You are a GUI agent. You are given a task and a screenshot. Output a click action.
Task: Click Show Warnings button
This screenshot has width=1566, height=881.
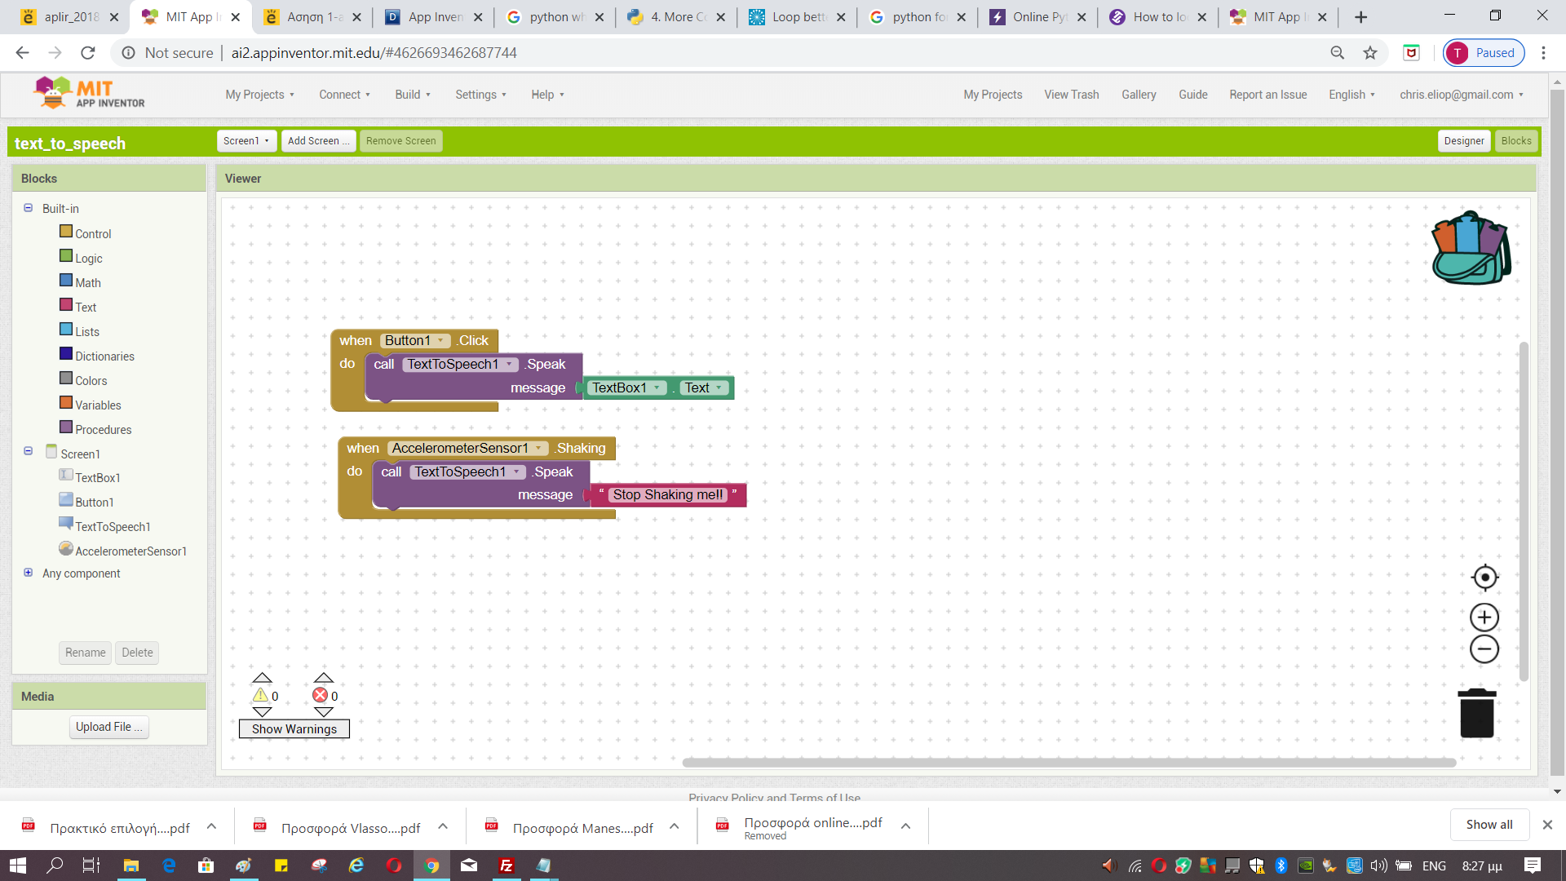click(294, 728)
